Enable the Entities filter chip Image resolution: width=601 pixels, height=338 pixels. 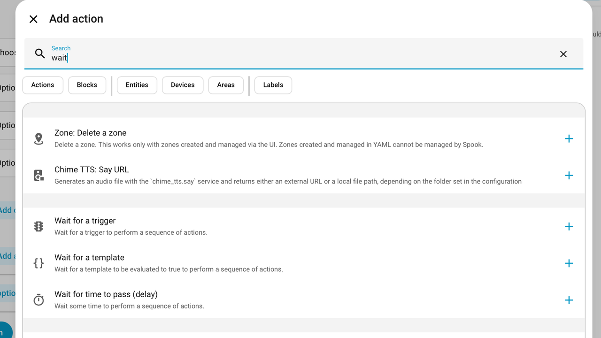pyautogui.click(x=137, y=85)
